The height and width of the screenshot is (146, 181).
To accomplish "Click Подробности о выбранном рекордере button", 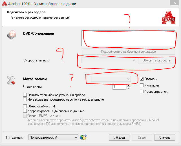I will tap(128, 52).
